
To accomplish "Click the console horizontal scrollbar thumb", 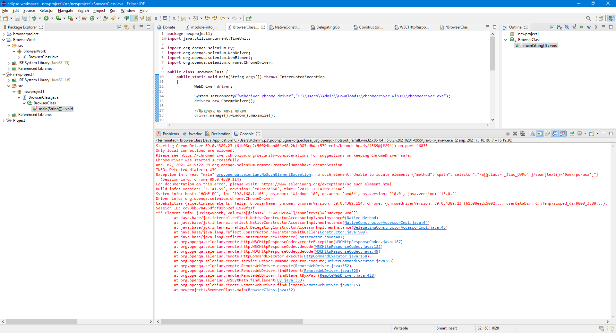I will pos(232,321).
